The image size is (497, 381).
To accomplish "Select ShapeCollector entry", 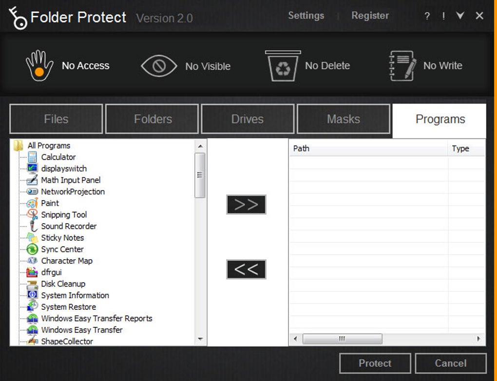I will [67, 342].
